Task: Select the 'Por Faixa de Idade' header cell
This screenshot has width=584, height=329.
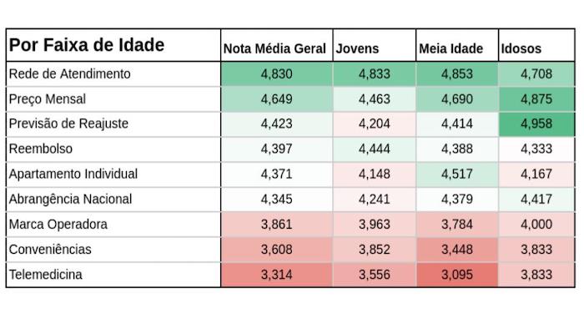Action: pyautogui.click(x=113, y=45)
